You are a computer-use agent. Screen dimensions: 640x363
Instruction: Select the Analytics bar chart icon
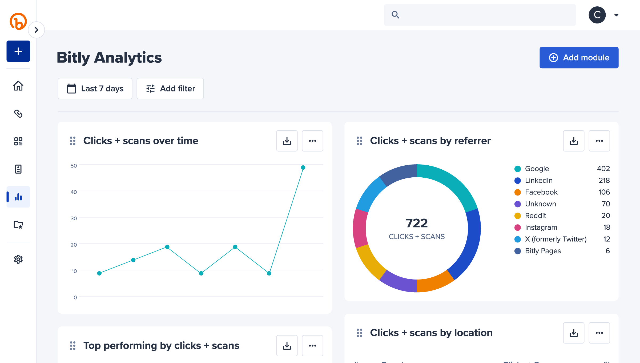coord(18,197)
